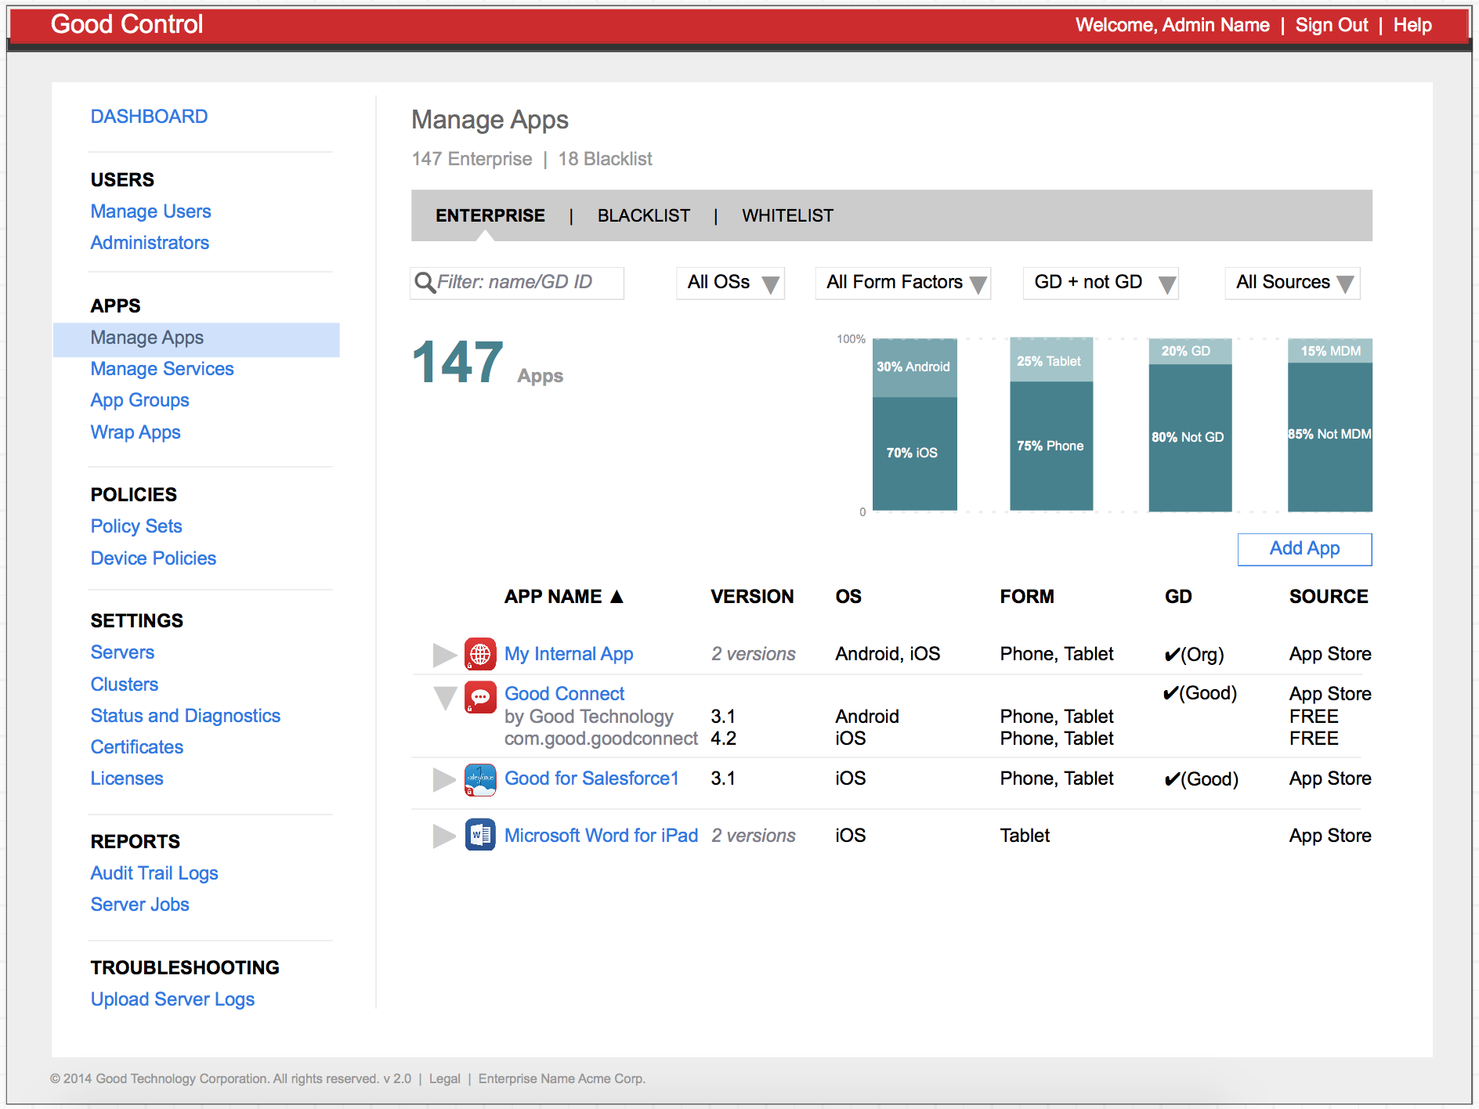
Task: Click the VERSION column header
Action: 752,597
